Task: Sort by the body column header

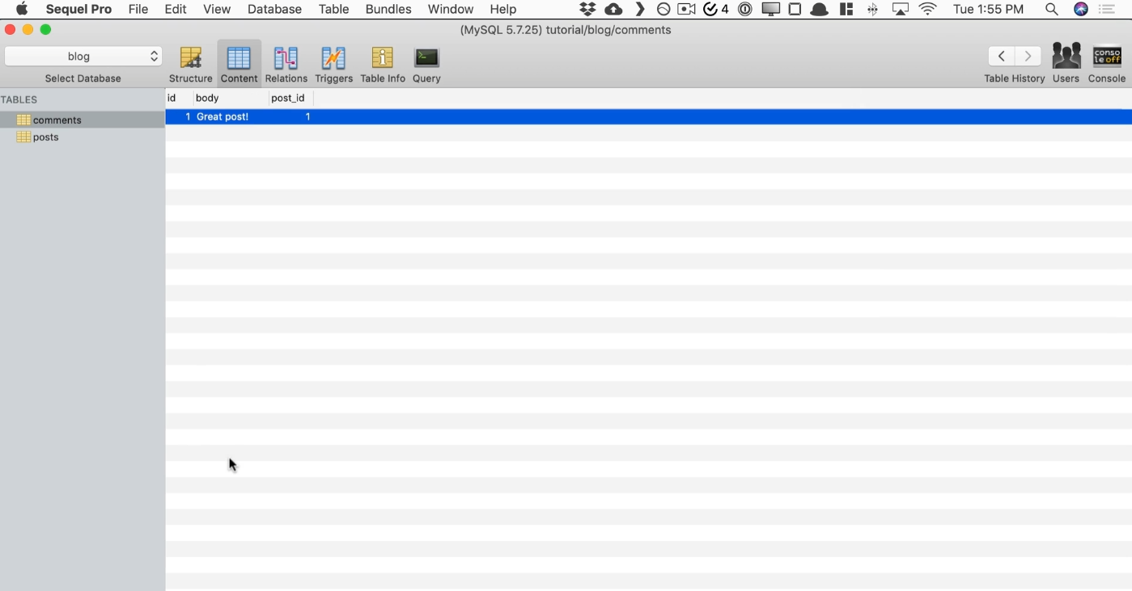Action: click(230, 98)
